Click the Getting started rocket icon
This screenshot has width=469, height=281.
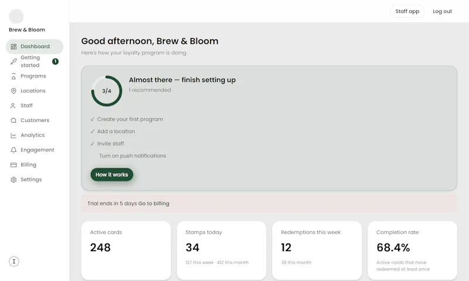[x=13, y=62]
